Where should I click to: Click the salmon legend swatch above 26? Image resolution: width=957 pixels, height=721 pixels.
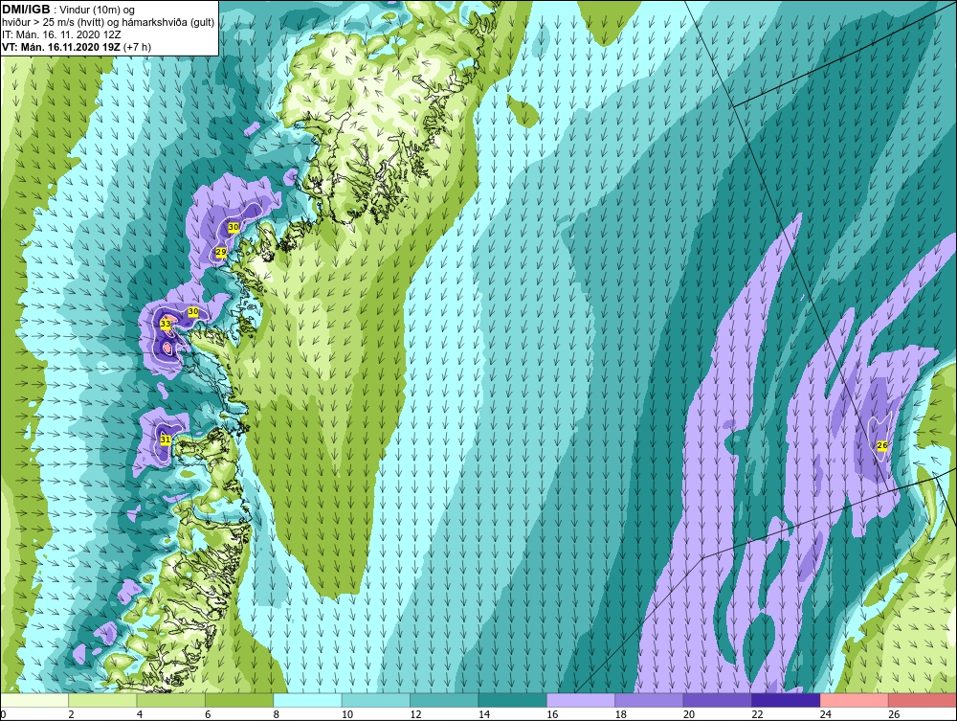923,700
